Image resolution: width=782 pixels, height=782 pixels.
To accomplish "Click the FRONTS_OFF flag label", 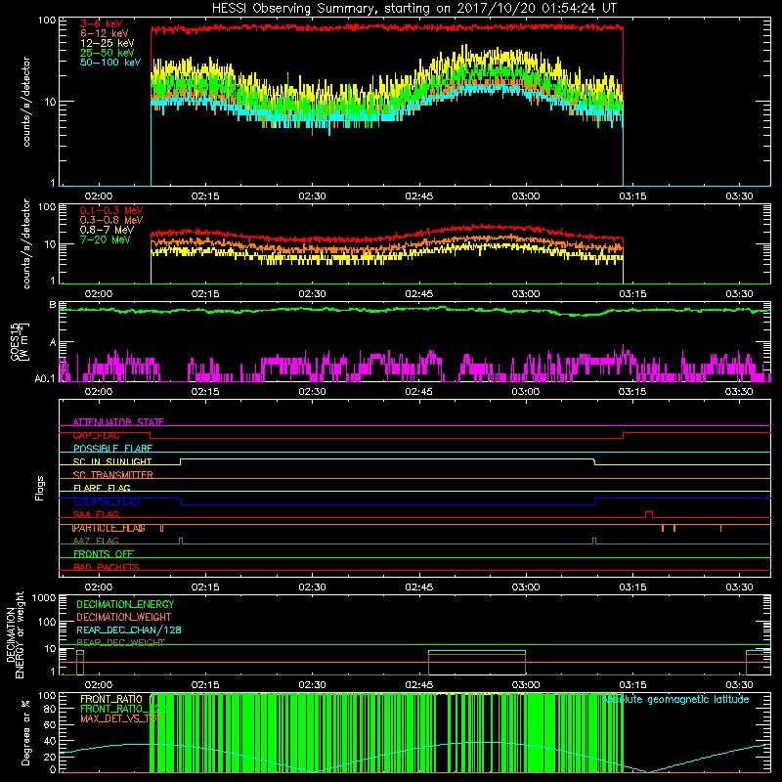I will tap(104, 554).
